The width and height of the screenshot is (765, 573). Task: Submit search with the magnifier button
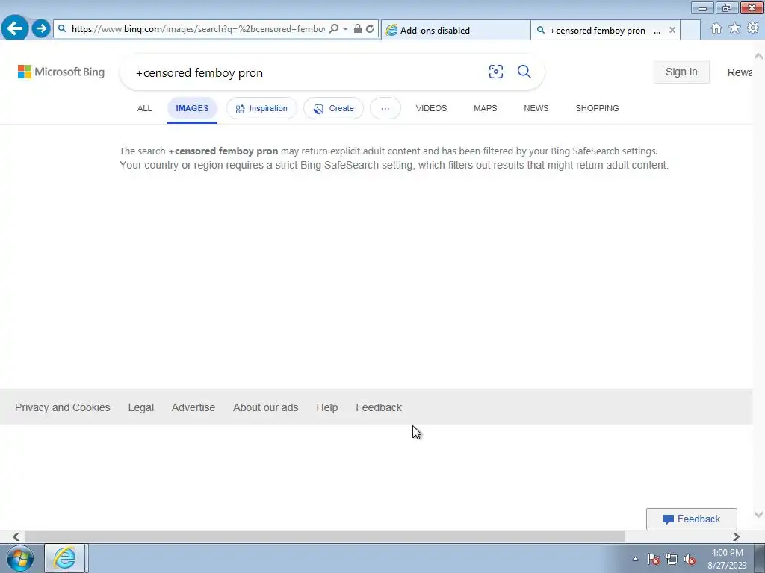click(x=524, y=72)
